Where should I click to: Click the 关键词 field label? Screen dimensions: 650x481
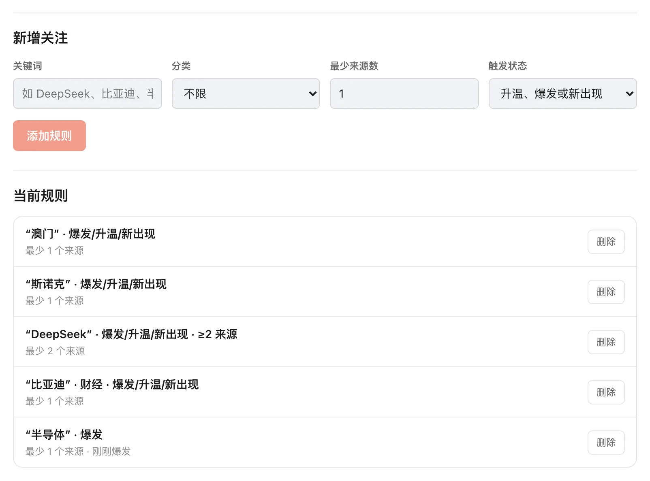28,66
